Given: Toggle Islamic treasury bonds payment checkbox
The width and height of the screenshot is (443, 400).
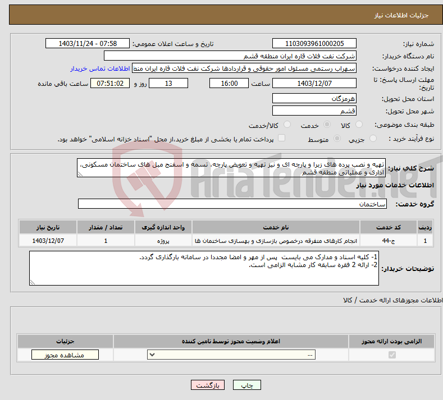Looking at the screenshot, I should tap(281, 138).
